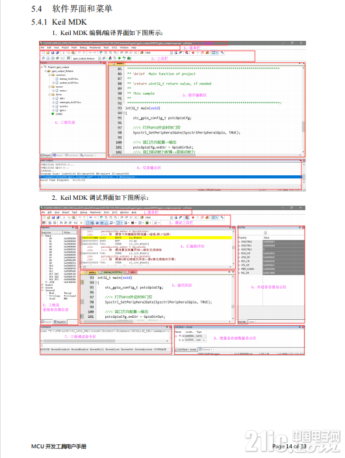Open Peripherals menu in Keil debug screenshot

coord(96,212)
